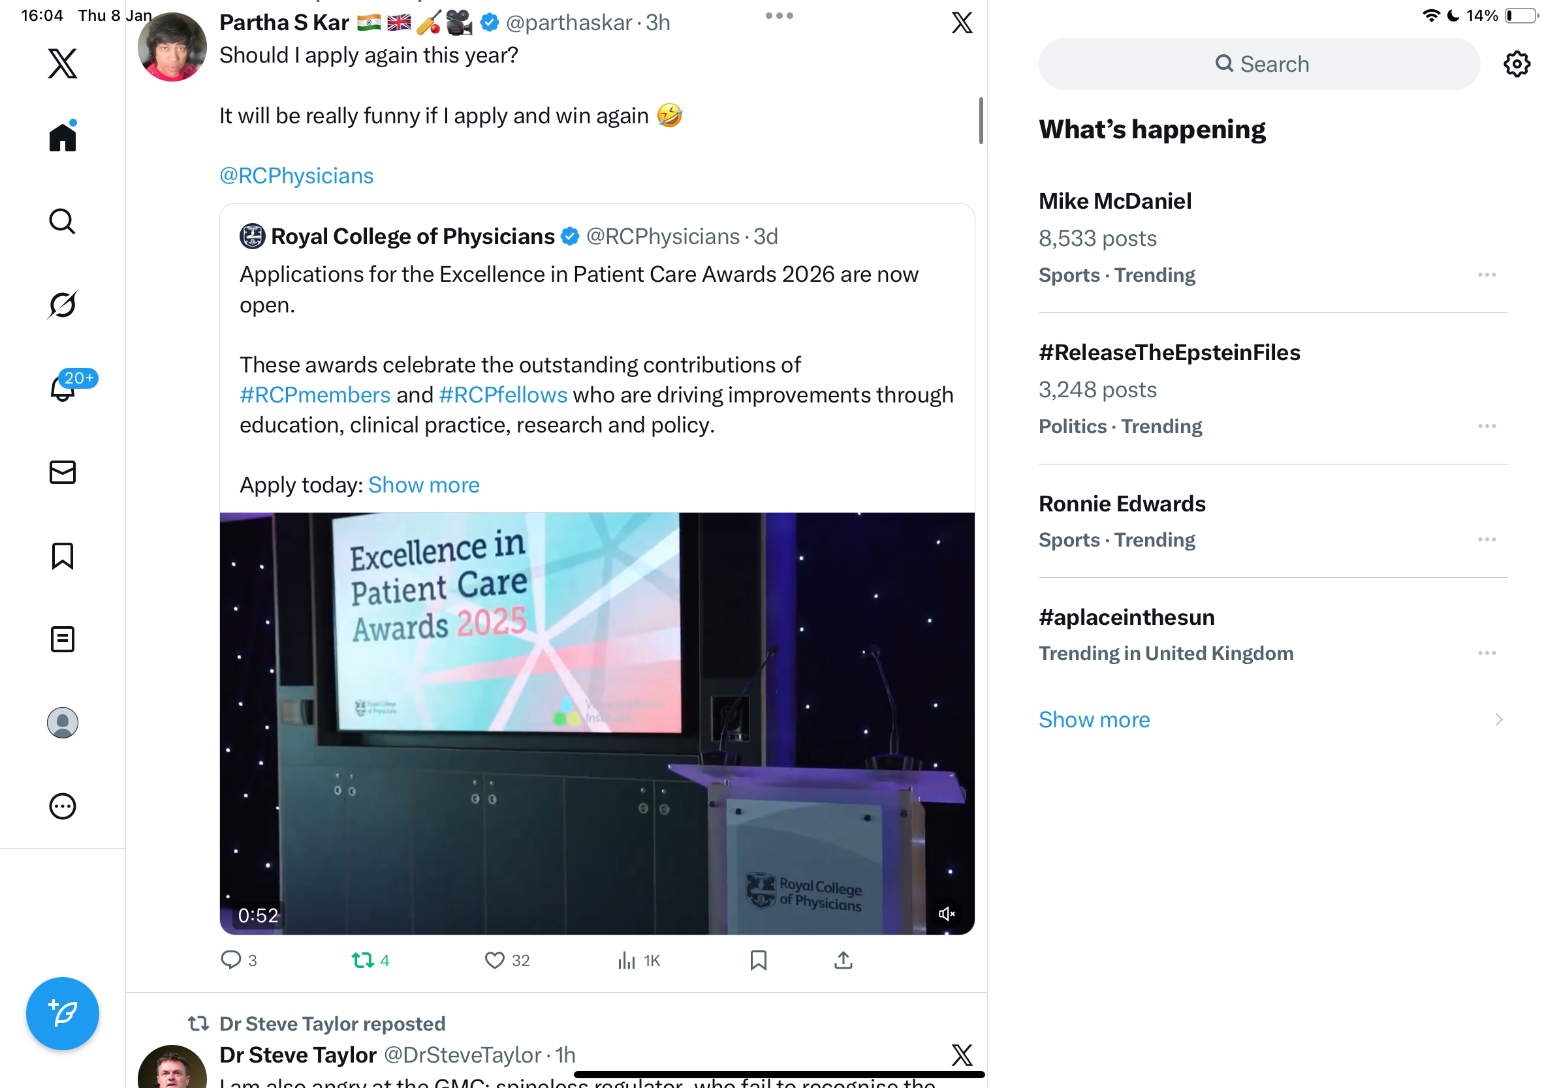Expand trends with Show more

1094,719
